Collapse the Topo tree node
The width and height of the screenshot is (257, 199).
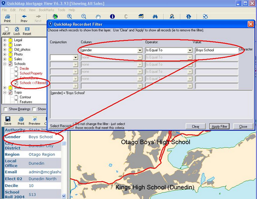[x=5, y=92]
